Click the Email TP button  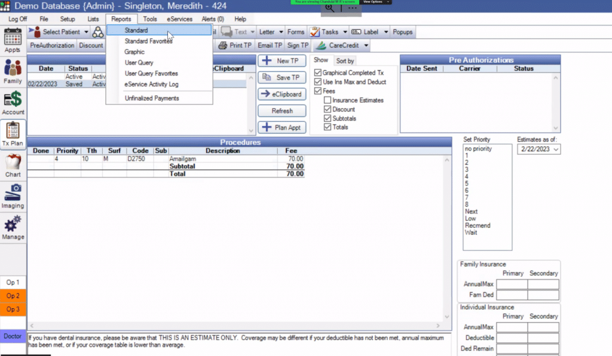tap(270, 45)
